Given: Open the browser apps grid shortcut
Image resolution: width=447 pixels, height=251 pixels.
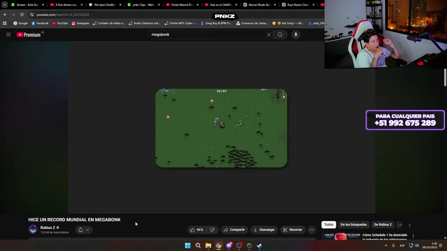Looking at the screenshot, I should [5, 23].
